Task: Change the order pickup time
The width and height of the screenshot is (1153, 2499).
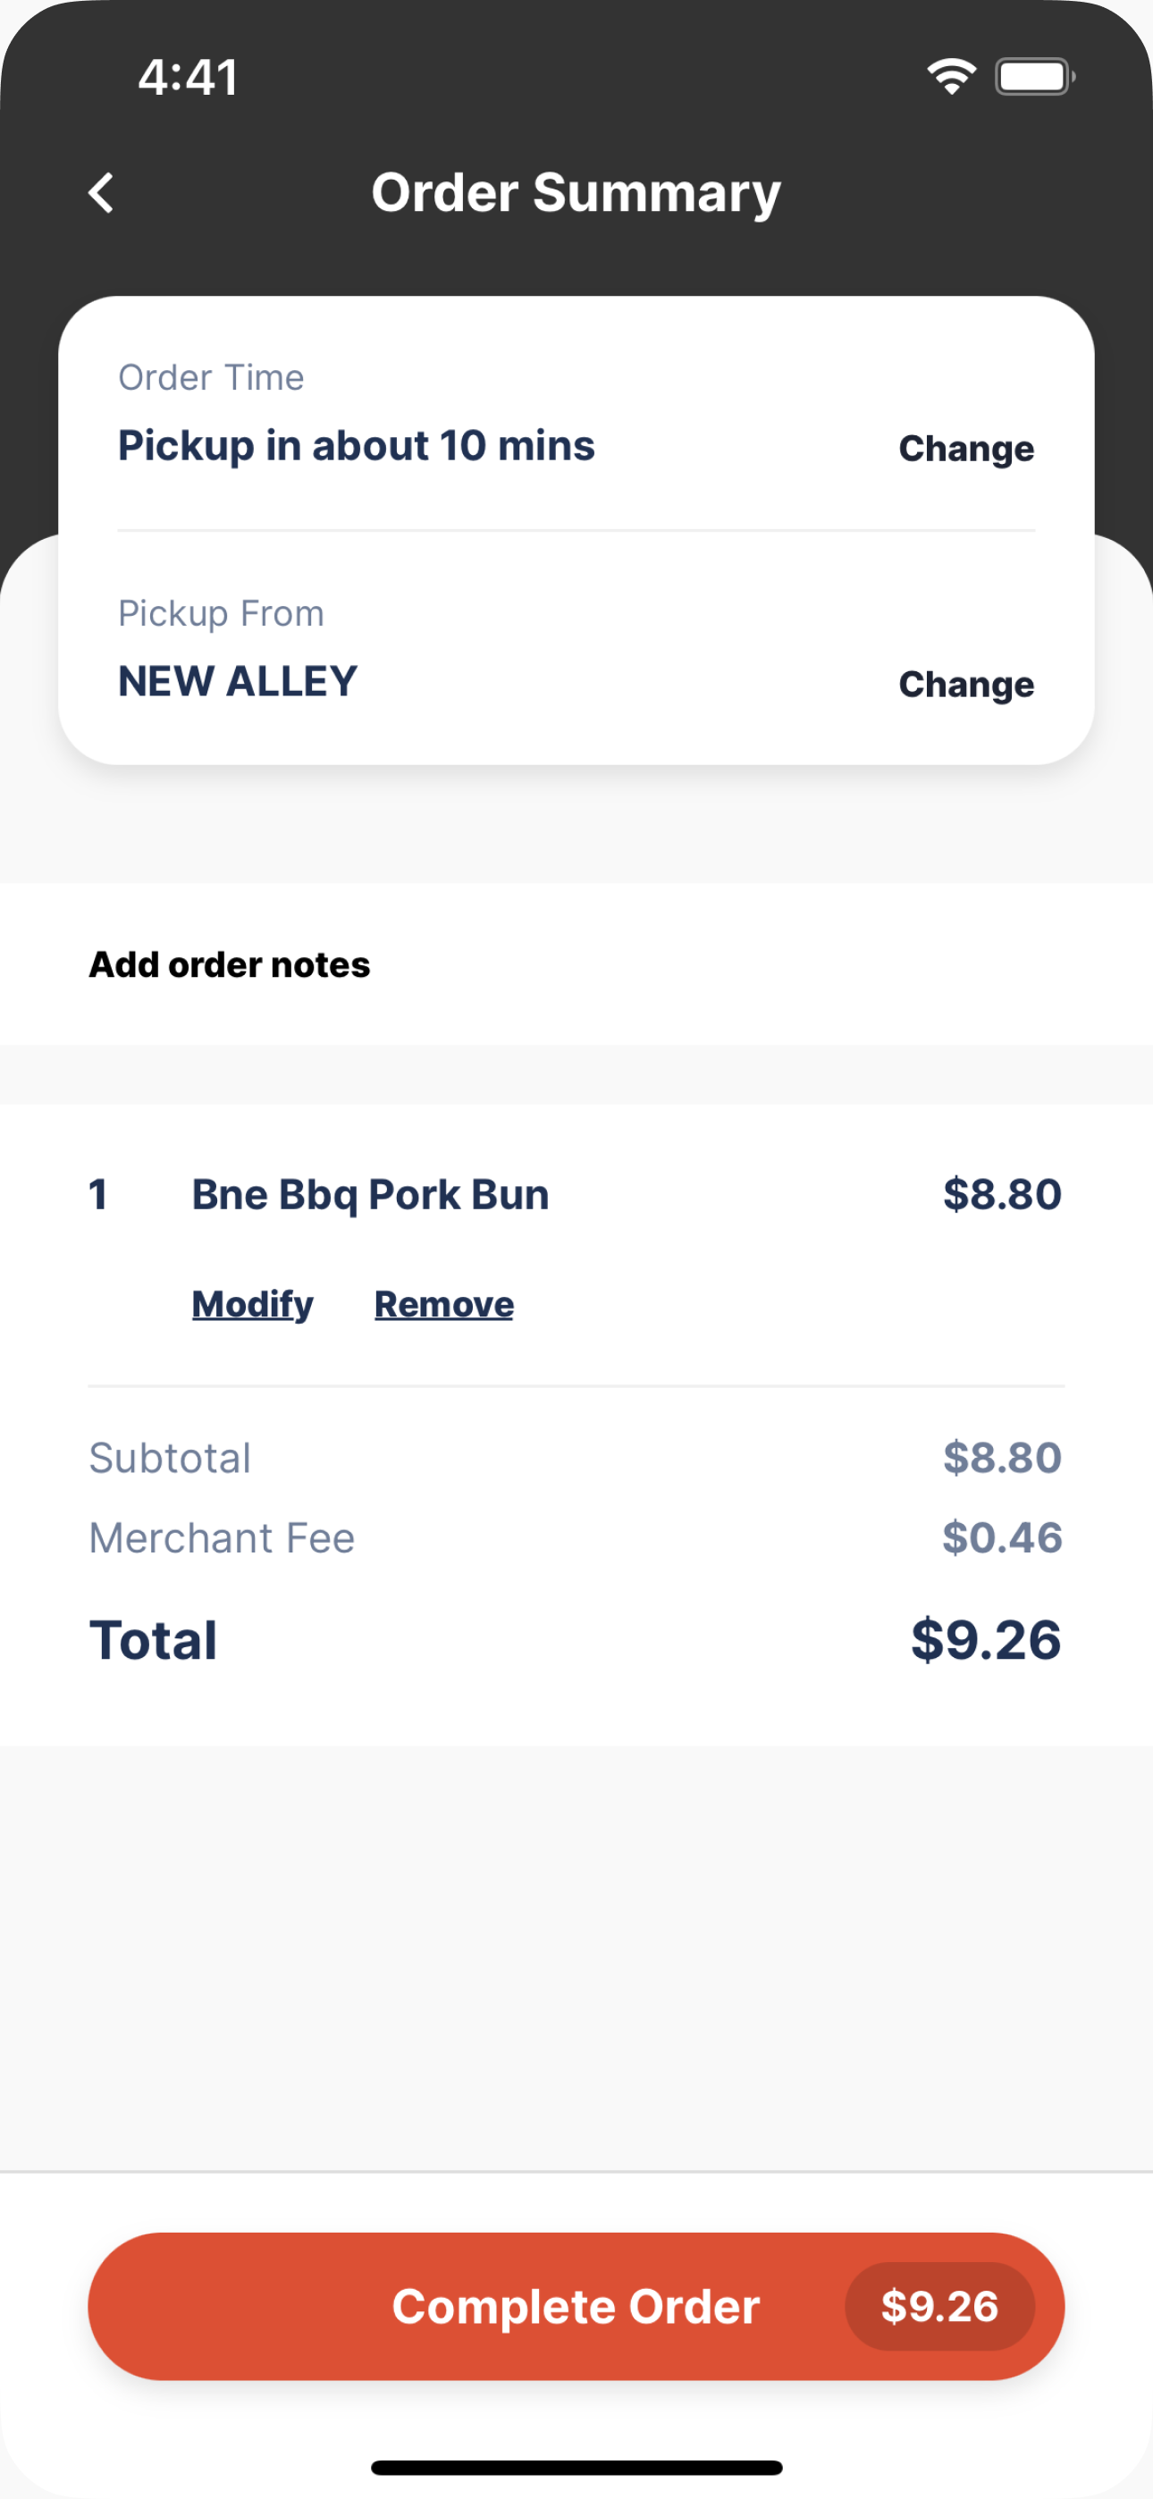Action: coord(965,448)
